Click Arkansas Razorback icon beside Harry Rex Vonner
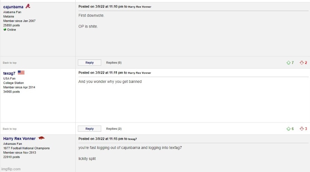The image size is (310, 172). click(41, 138)
